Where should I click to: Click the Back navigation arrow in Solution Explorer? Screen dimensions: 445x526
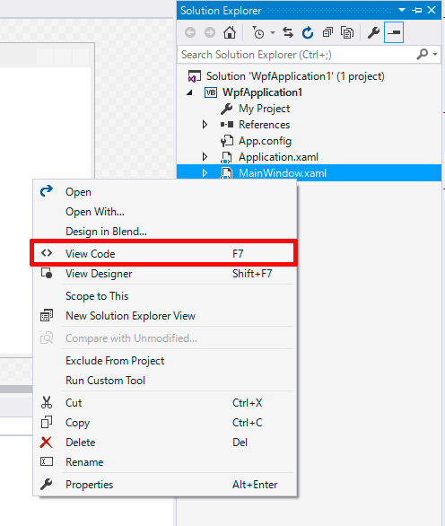190,33
